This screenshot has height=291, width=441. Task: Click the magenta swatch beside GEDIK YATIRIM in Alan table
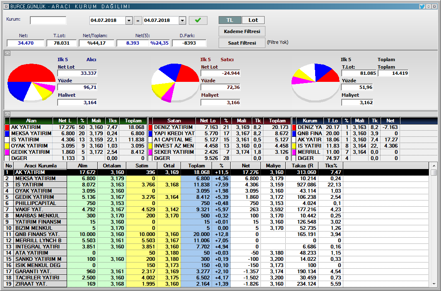pyautogui.click(x=7, y=152)
